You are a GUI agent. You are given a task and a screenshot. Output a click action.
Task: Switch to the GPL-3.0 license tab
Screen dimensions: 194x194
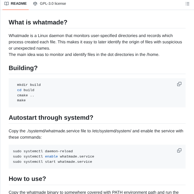[x=53, y=4]
